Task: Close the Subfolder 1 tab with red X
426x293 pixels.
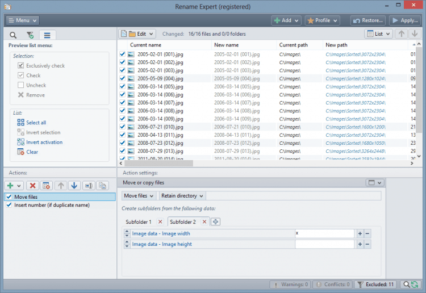Action: 160,222
